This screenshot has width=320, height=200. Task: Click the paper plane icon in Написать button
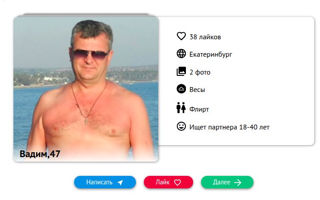[x=120, y=183]
